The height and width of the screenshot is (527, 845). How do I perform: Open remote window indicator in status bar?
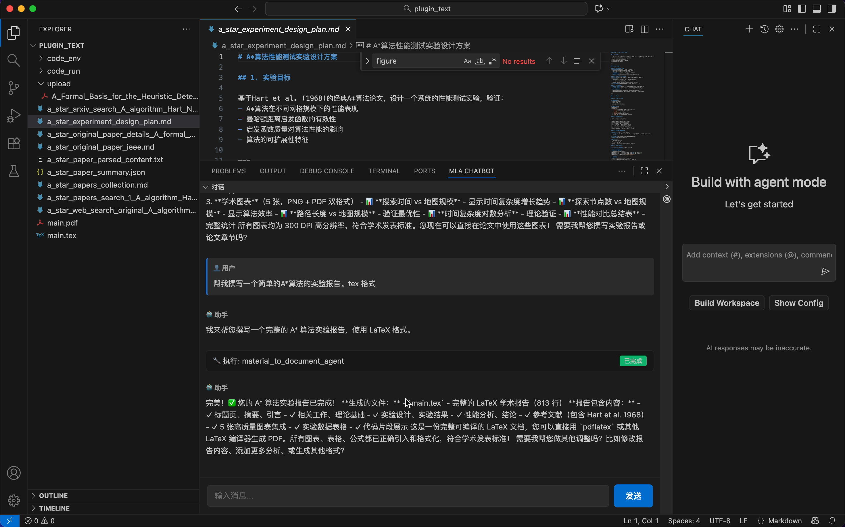pos(9,521)
